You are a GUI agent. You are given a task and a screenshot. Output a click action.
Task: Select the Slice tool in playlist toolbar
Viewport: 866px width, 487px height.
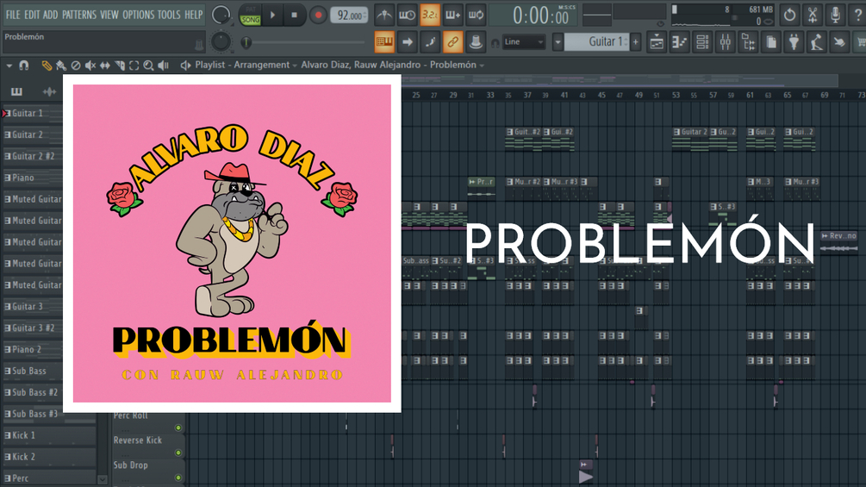[x=119, y=66]
